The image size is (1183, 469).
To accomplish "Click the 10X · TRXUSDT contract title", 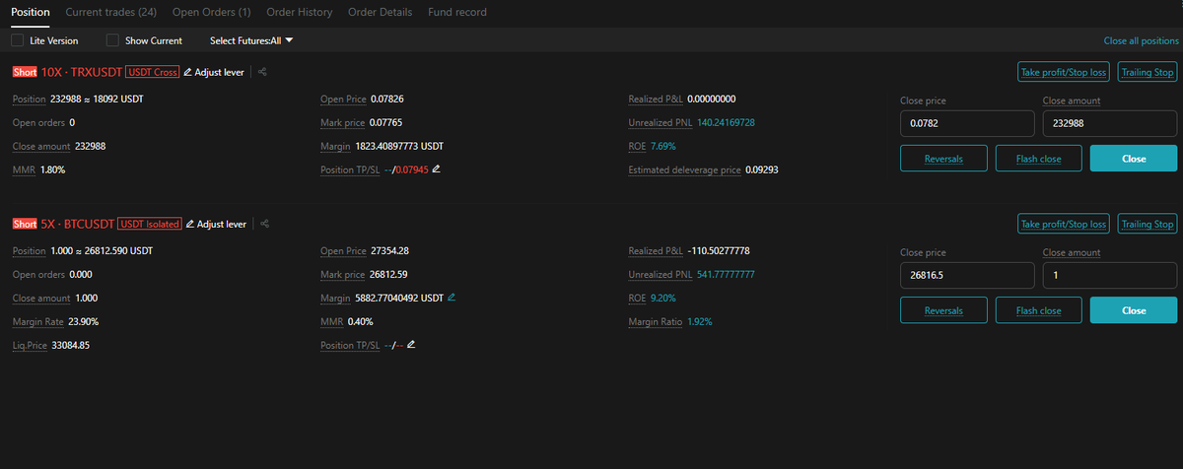I will [82, 72].
